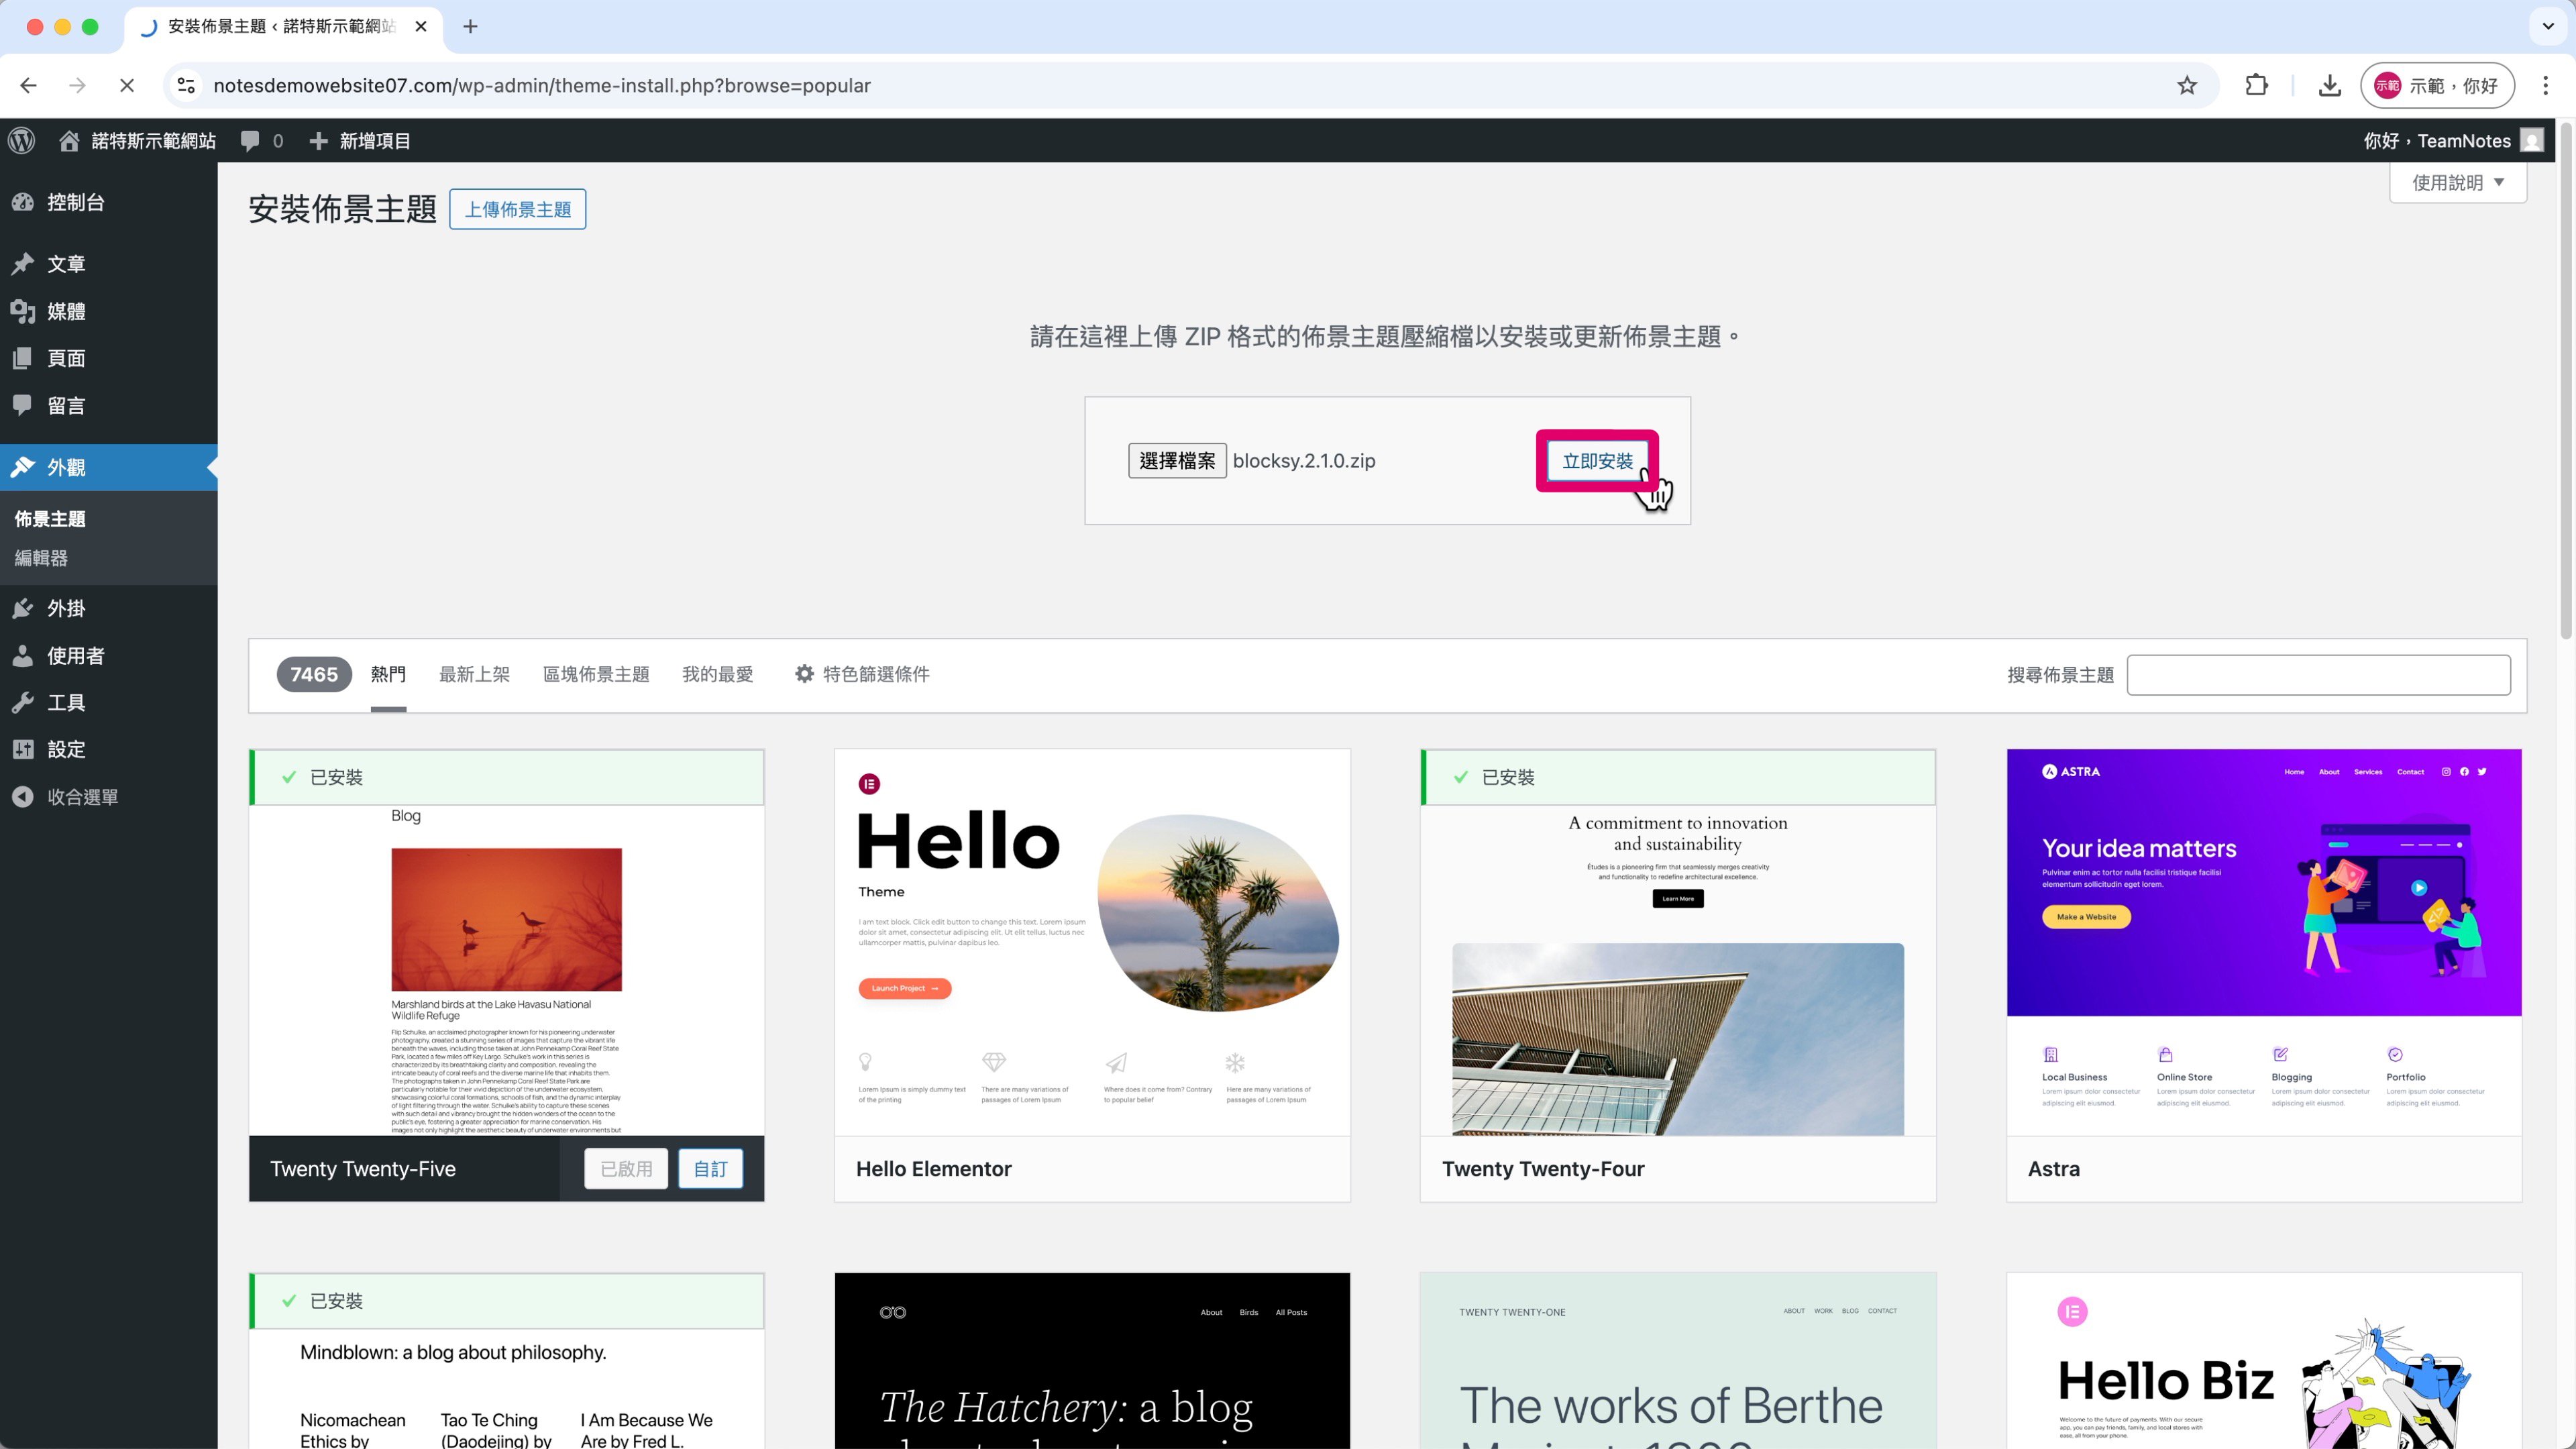
Task: Open the comments bubble icon in admin bar
Action: click(250, 141)
